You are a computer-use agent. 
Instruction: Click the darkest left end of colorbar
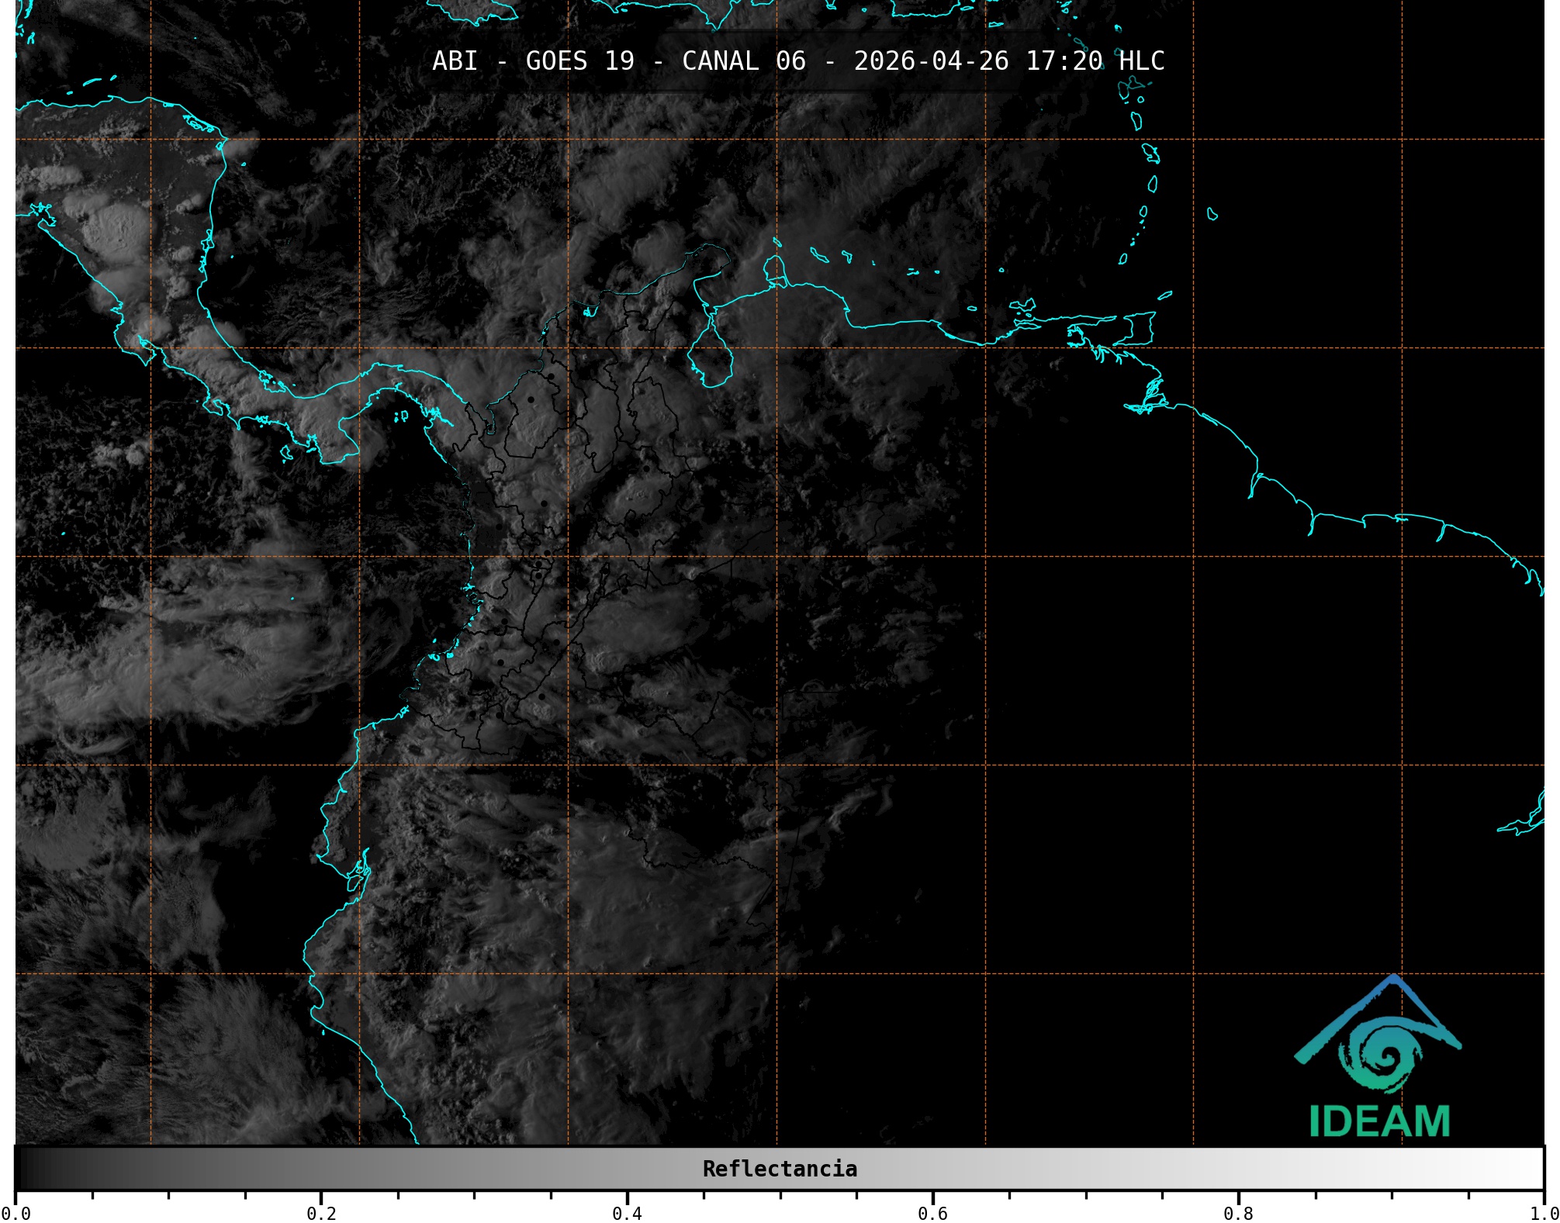pyautogui.click(x=23, y=1169)
